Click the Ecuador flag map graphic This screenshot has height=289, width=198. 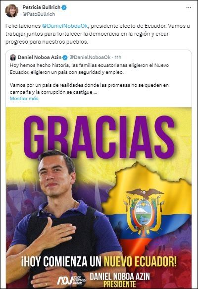coord(147,207)
